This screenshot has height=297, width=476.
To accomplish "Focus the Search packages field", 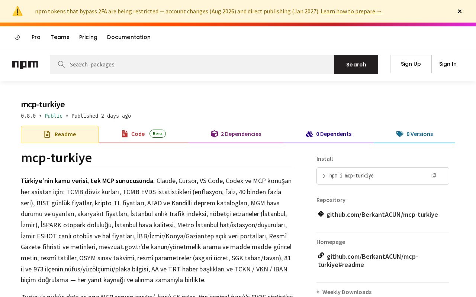I will click(x=192, y=65).
